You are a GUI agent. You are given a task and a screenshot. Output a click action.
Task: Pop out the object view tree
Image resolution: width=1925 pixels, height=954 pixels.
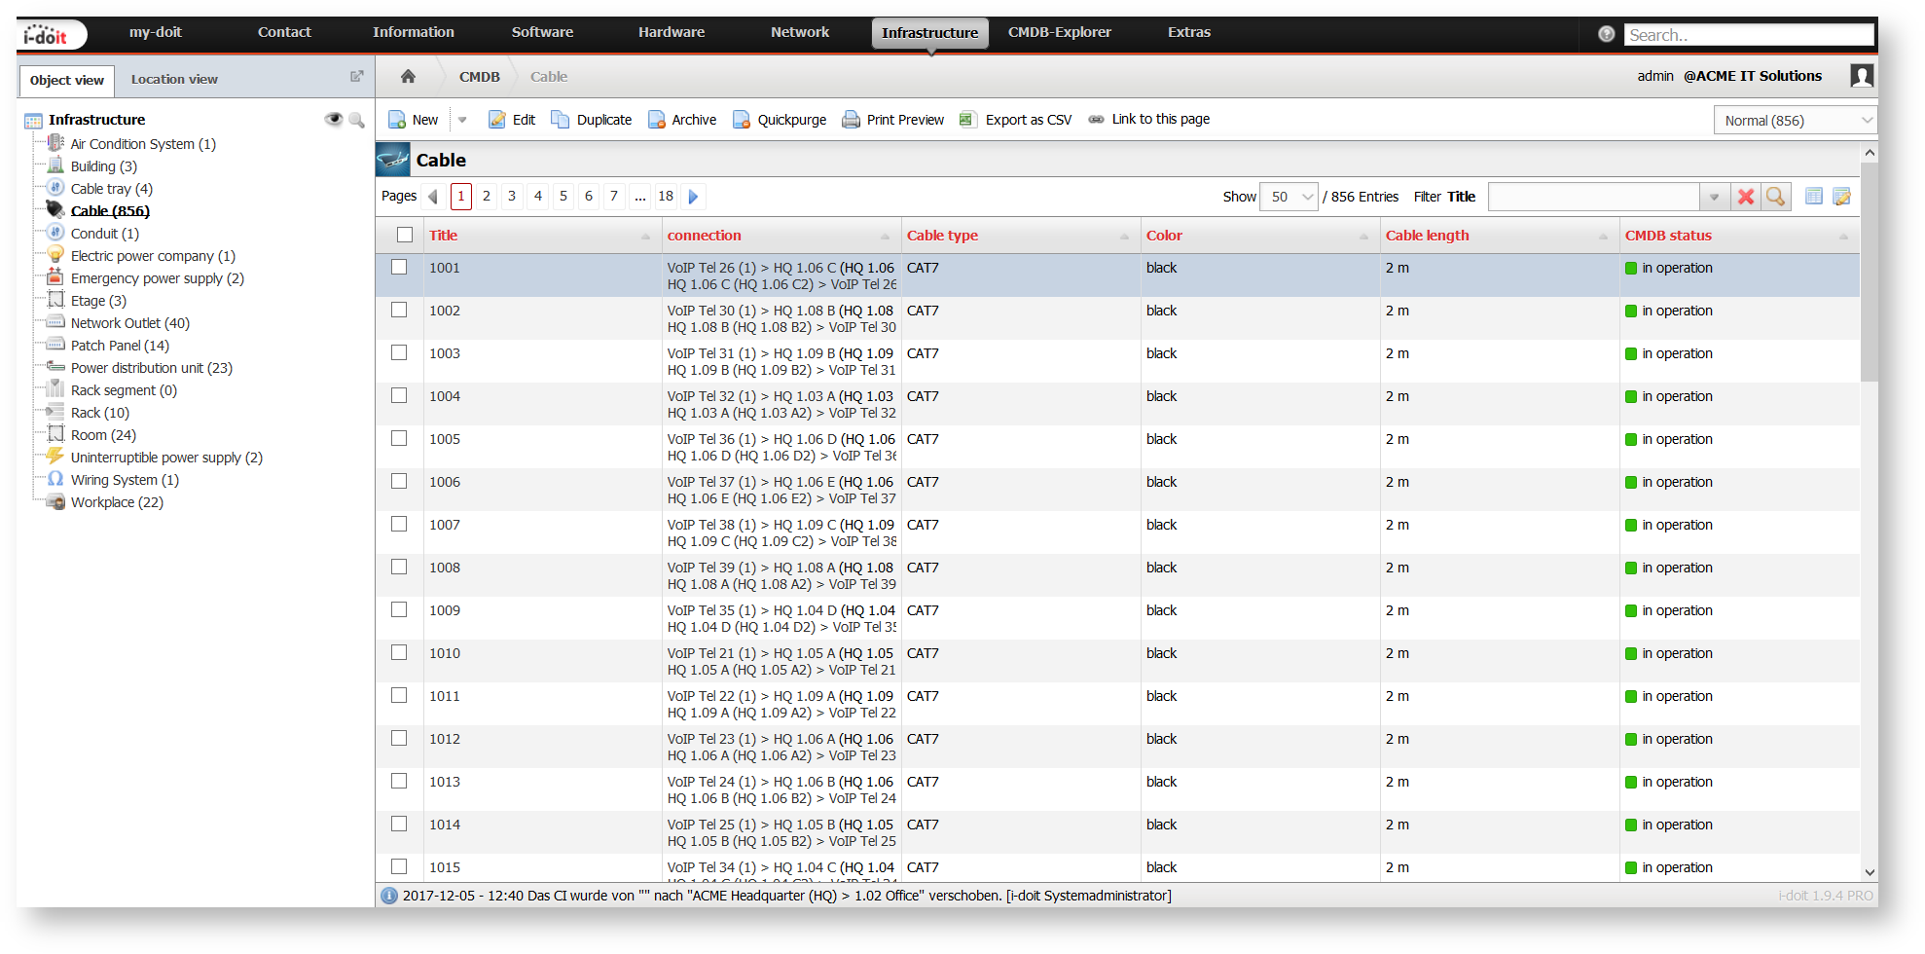point(356,77)
